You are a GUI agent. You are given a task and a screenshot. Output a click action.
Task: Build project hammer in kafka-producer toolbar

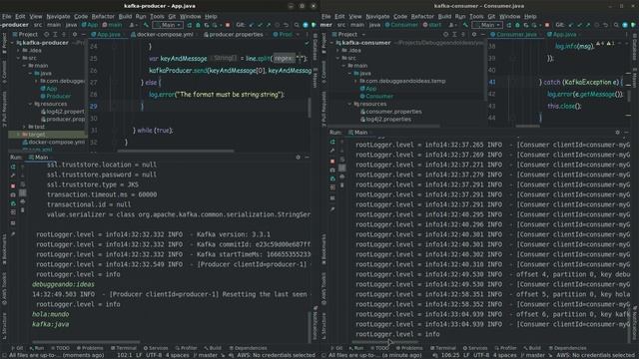click(x=147, y=25)
